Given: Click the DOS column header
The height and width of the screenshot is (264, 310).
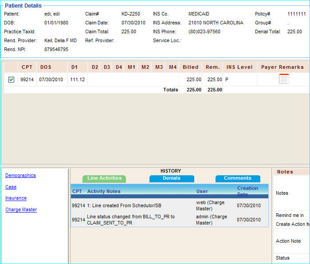Looking at the screenshot, I should (46, 67).
